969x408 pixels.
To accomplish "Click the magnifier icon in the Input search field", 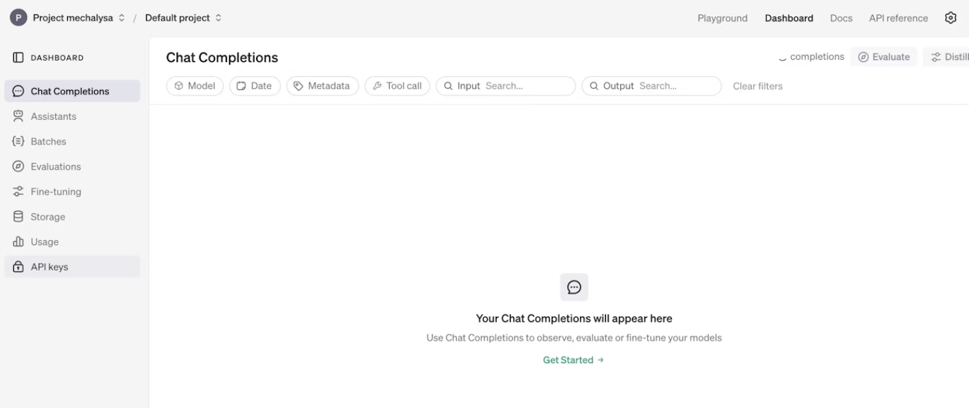I will point(448,86).
